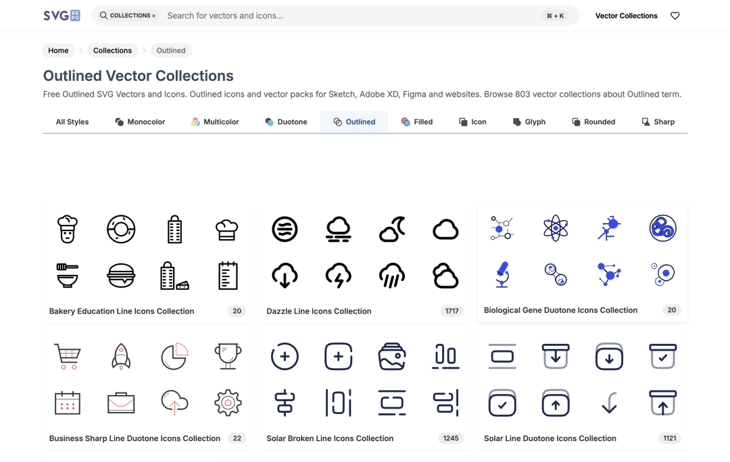Click the cloud download icon in Dazzle
730x462 pixels.
tap(285, 276)
